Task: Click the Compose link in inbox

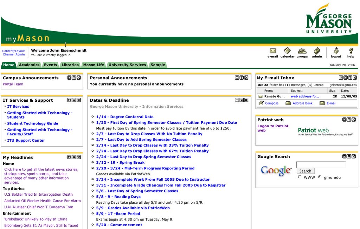Action: [x=272, y=103]
